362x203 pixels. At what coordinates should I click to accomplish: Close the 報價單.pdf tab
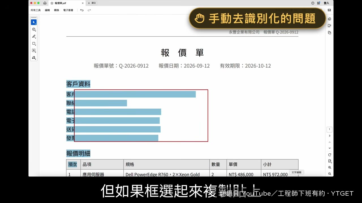(x=83, y=3)
